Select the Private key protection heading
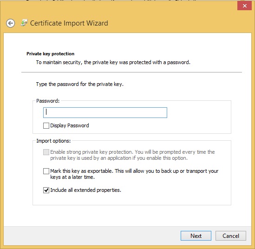The width and height of the screenshot is (255, 249). [x=51, y=54]
